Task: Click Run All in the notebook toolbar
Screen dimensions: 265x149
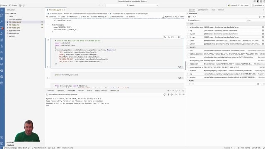Action: click(x=84, y=17)
